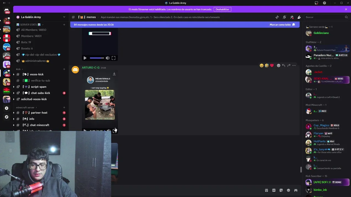Screen dimensions: 351x197
Task: Click the chat message scrollbar thumb
Action: [x=301, y=170]
